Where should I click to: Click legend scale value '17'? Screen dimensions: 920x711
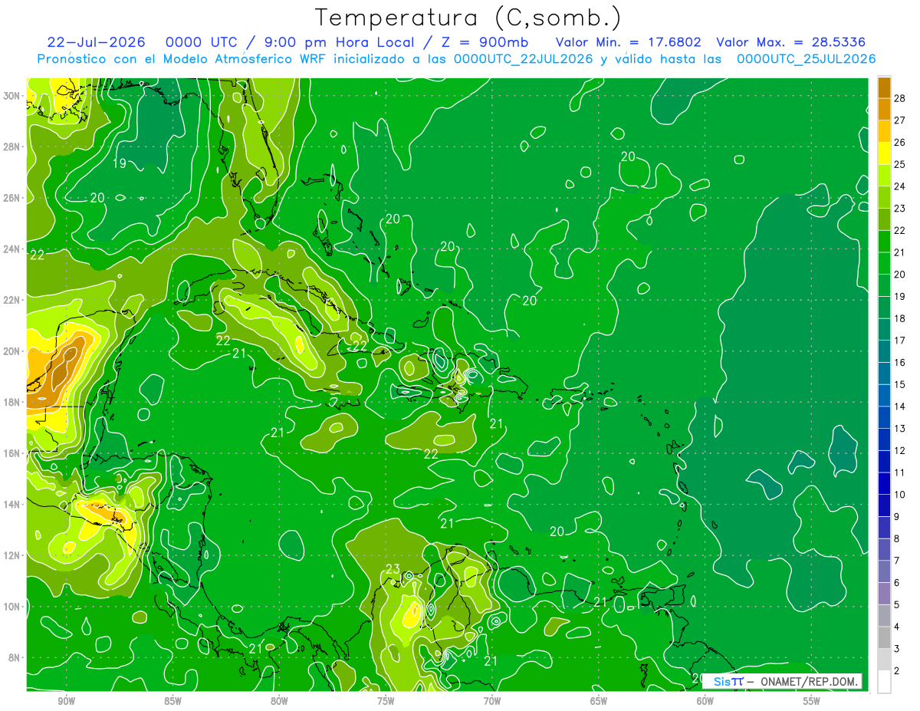click(900, 341)
